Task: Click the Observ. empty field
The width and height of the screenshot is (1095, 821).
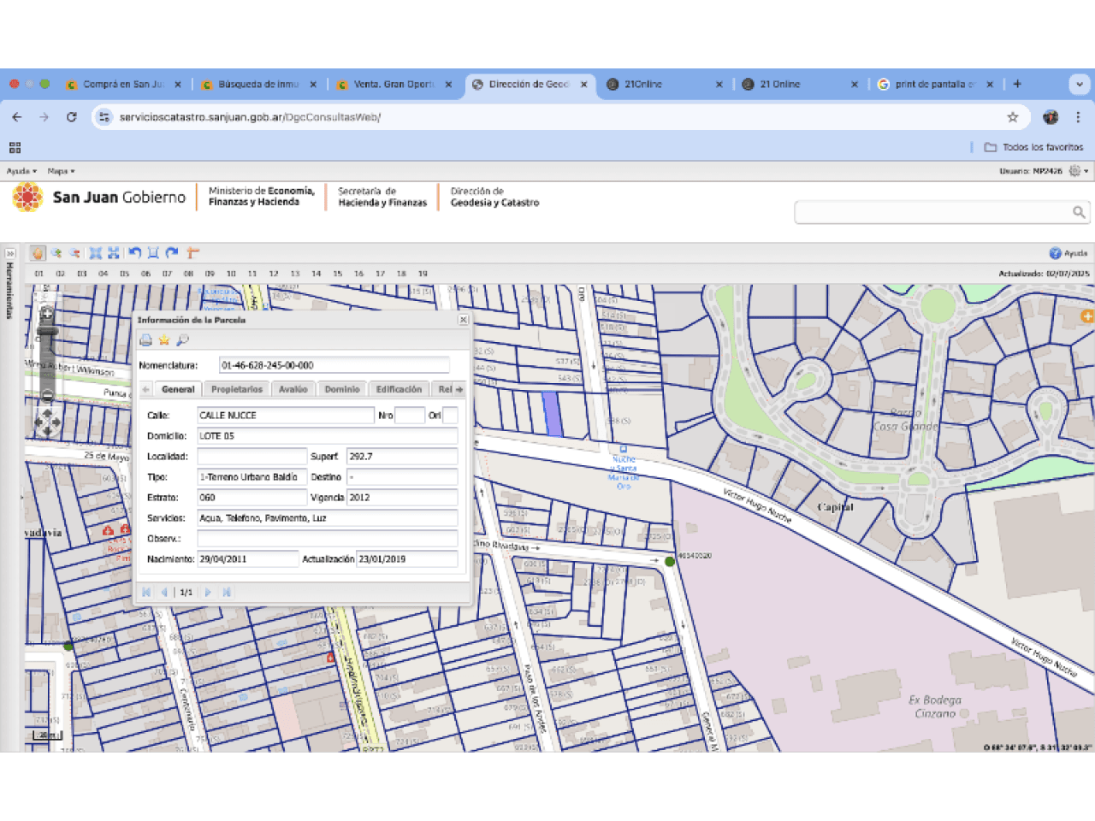Action: (328, 538)
